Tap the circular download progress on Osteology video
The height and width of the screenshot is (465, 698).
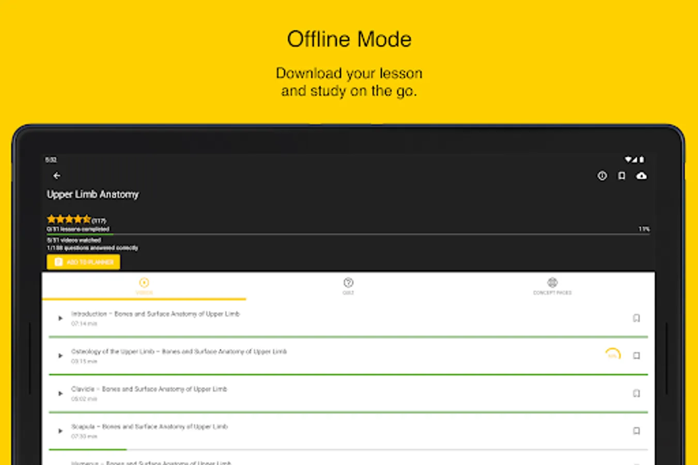(612, 354)
